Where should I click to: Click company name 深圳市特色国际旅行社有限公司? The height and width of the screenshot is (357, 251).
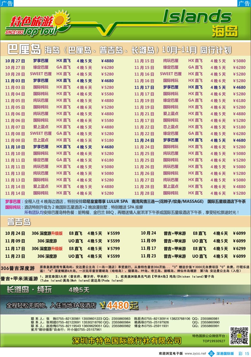point(127,340)
